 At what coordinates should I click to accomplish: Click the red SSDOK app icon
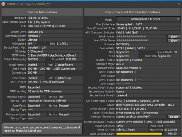pyautogui.click(x=3, y=4)
